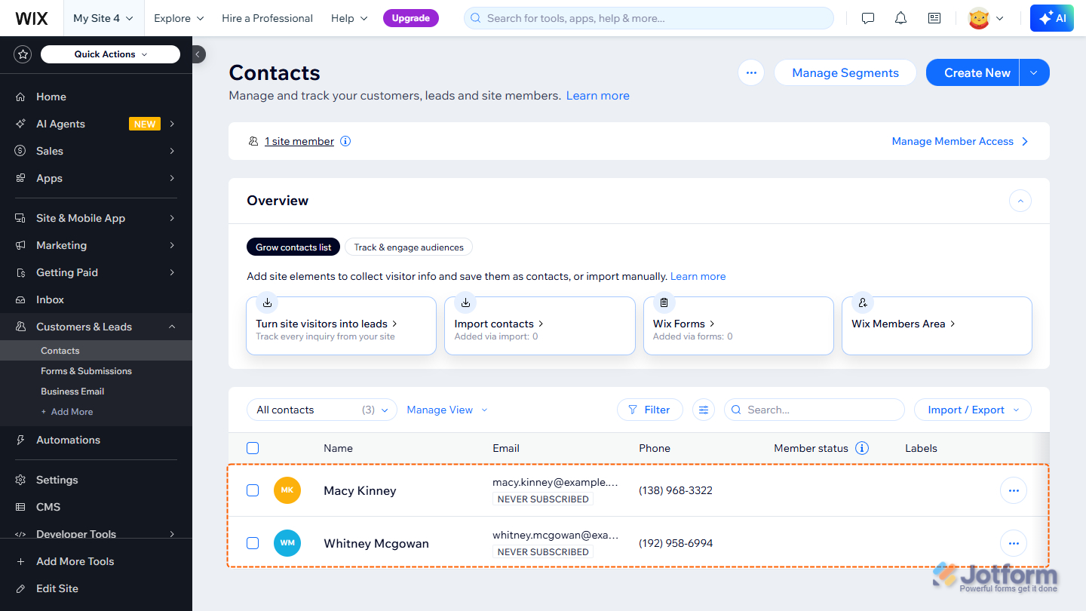Switch to Track & engage audiences tab

[409, 247]
